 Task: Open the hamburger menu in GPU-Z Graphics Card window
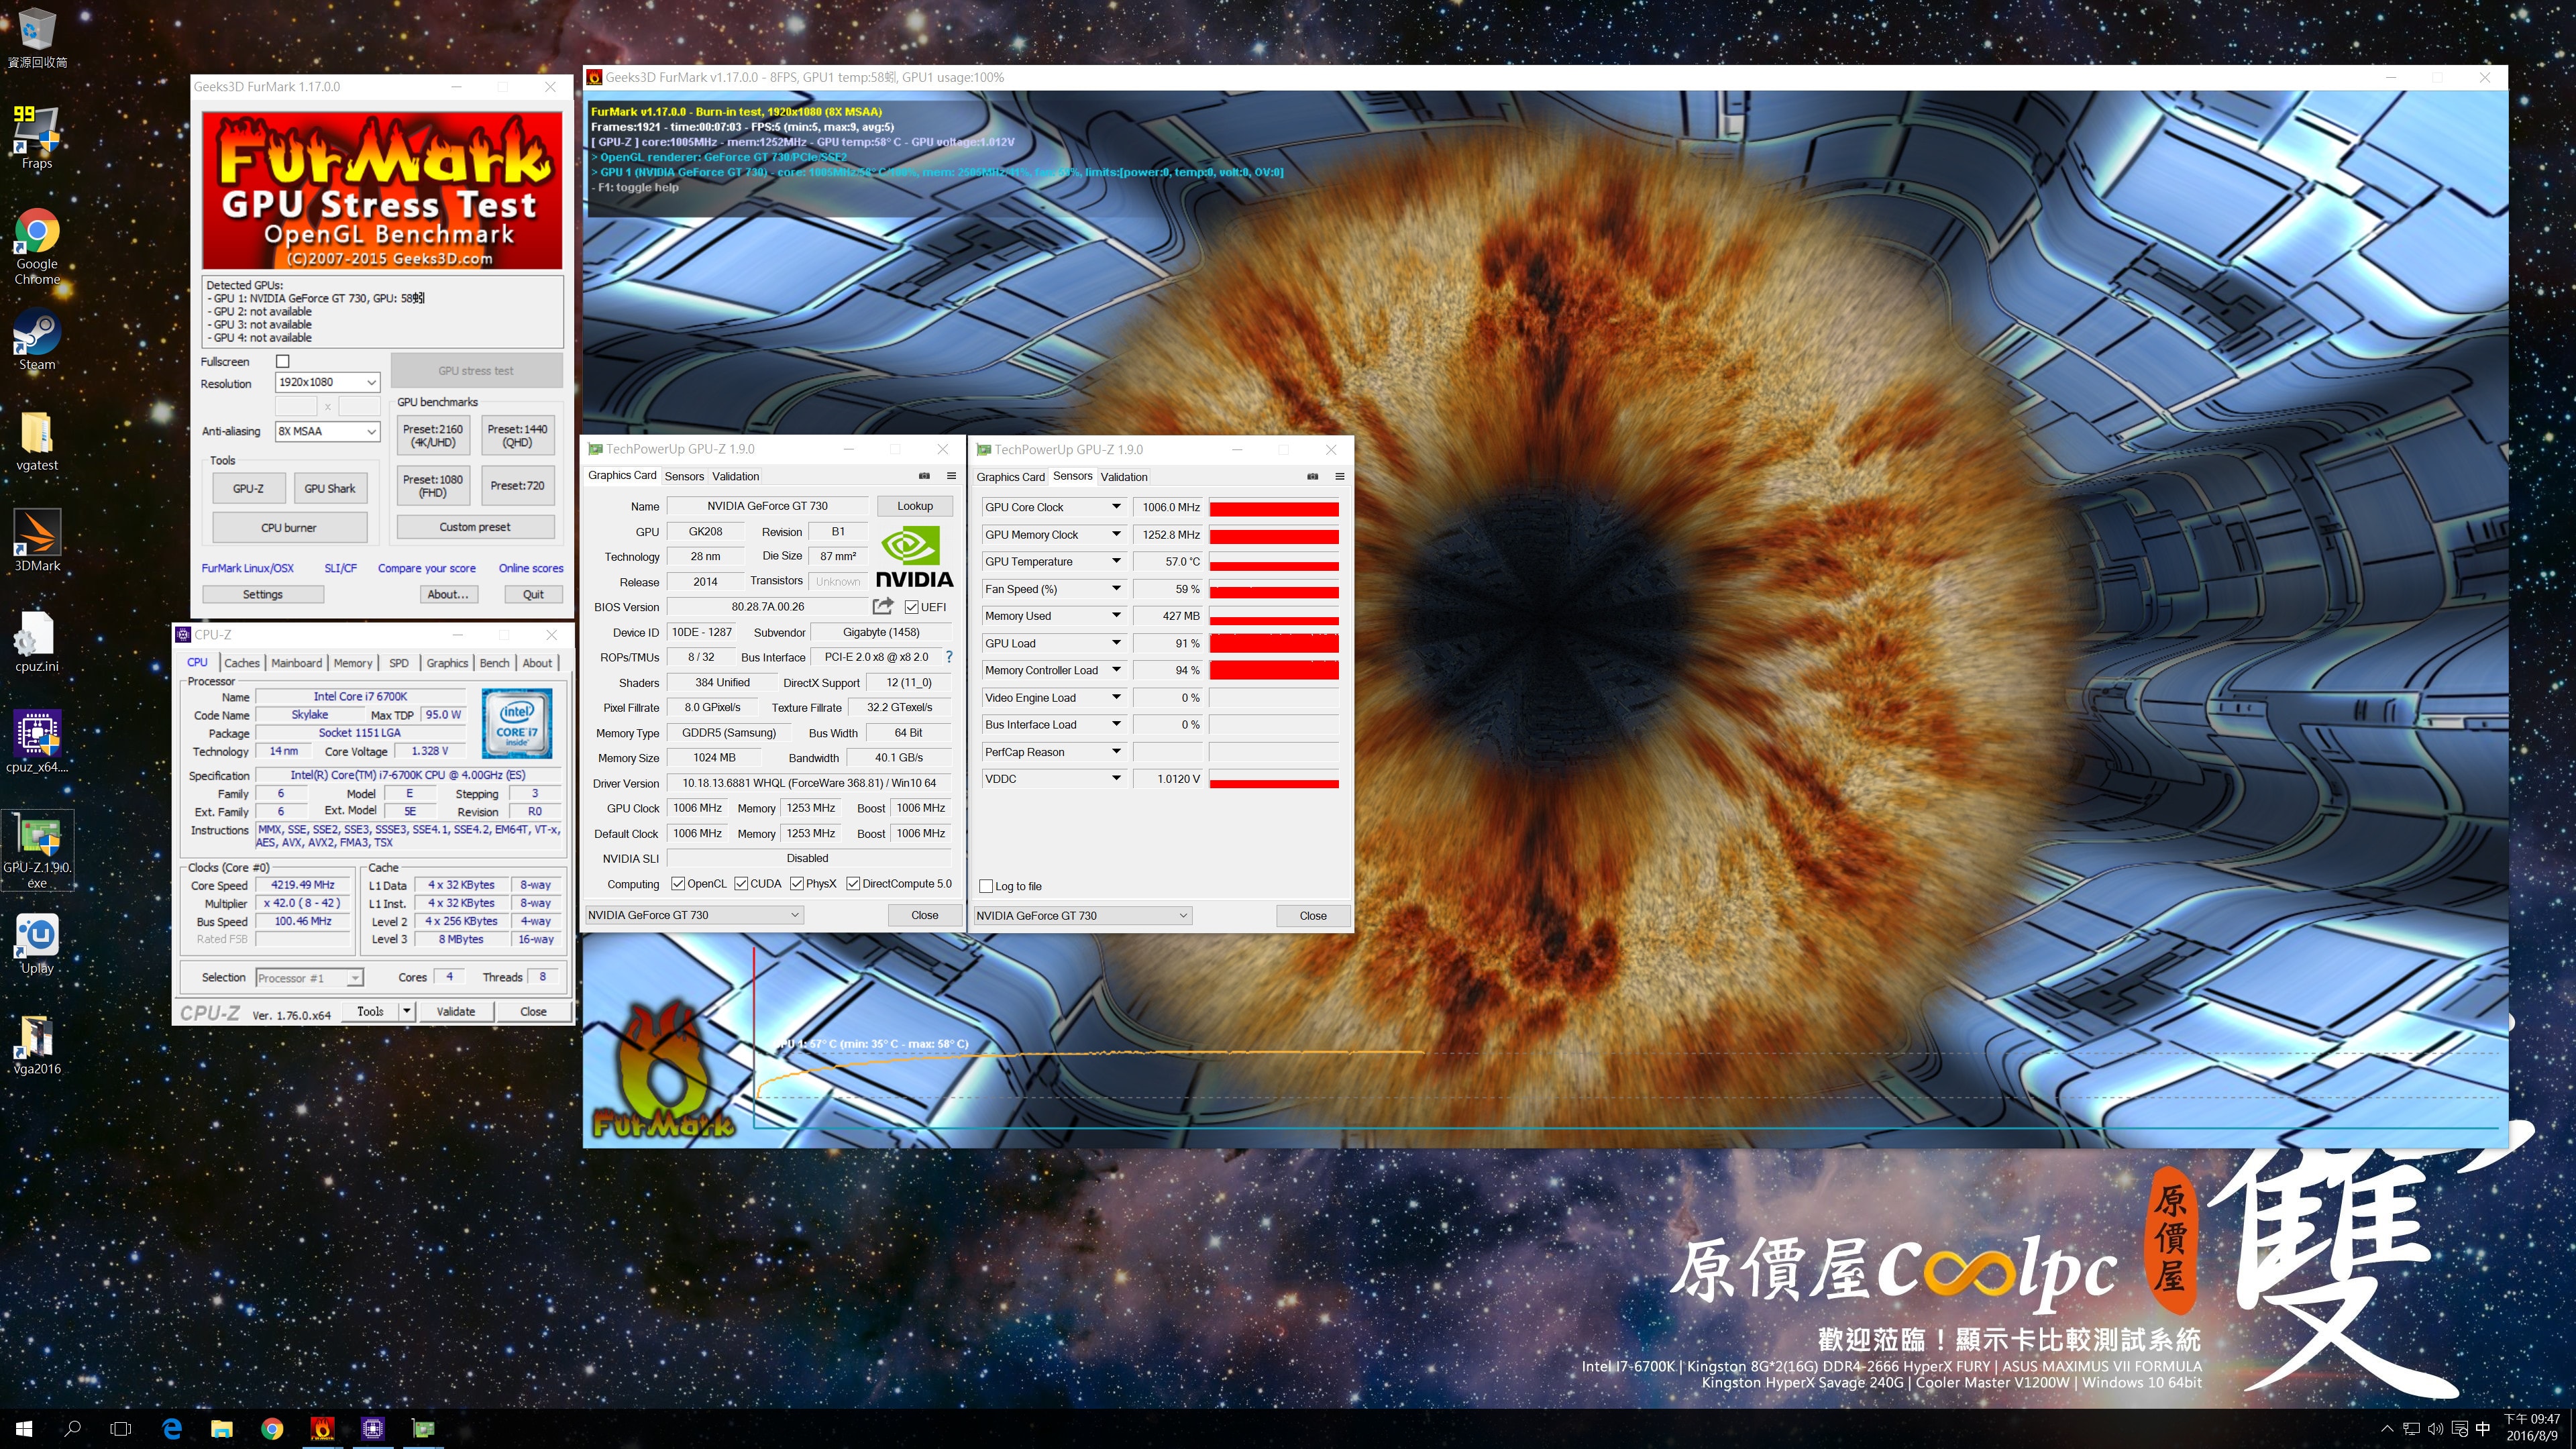951,476
